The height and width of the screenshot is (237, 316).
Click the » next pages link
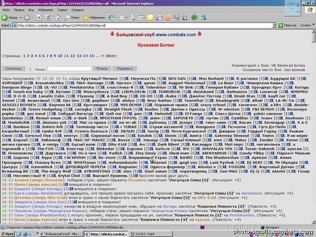[102, 56]
